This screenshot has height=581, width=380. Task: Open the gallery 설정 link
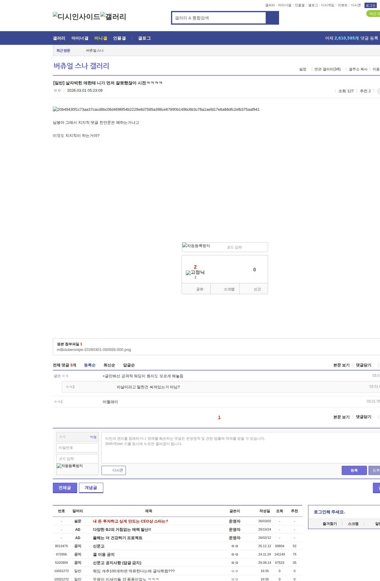point(303,69)
